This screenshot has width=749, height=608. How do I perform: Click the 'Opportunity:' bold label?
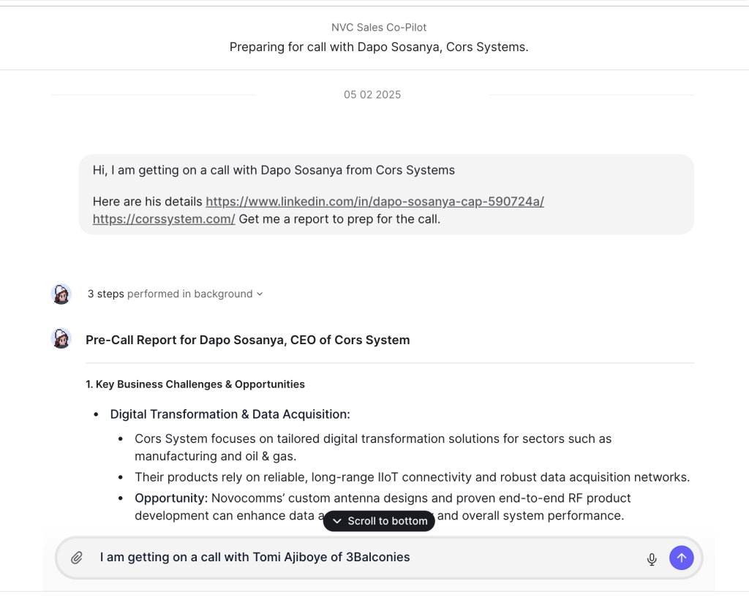(x=171, y=498)
